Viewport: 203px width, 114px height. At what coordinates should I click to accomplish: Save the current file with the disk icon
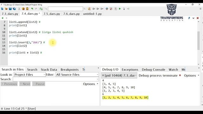(x=10, y=9)
